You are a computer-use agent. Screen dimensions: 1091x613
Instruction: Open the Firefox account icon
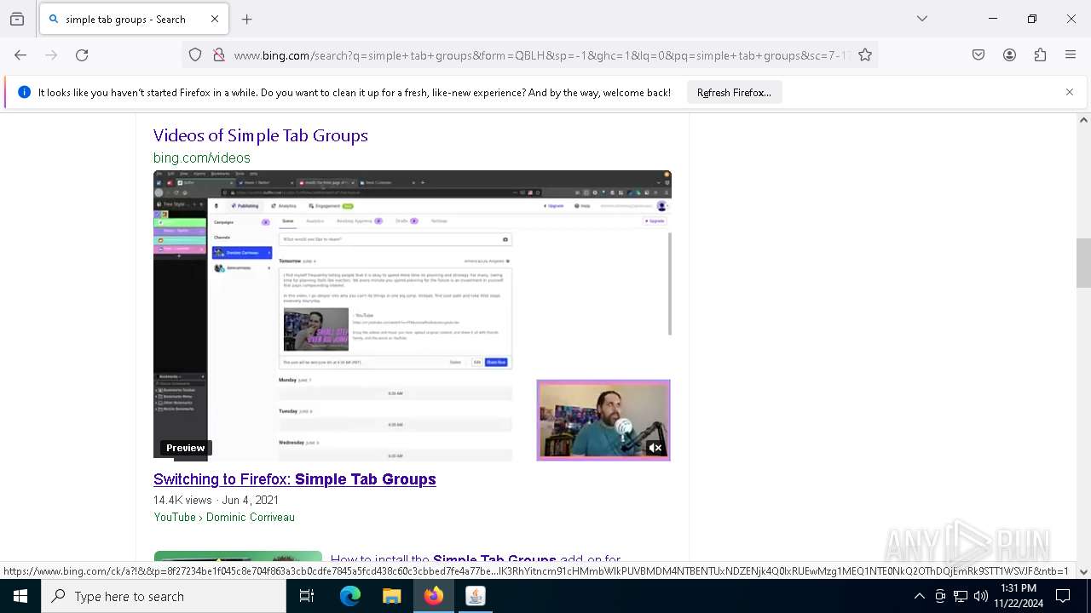pyautogui.click(x=1009, y=55)
